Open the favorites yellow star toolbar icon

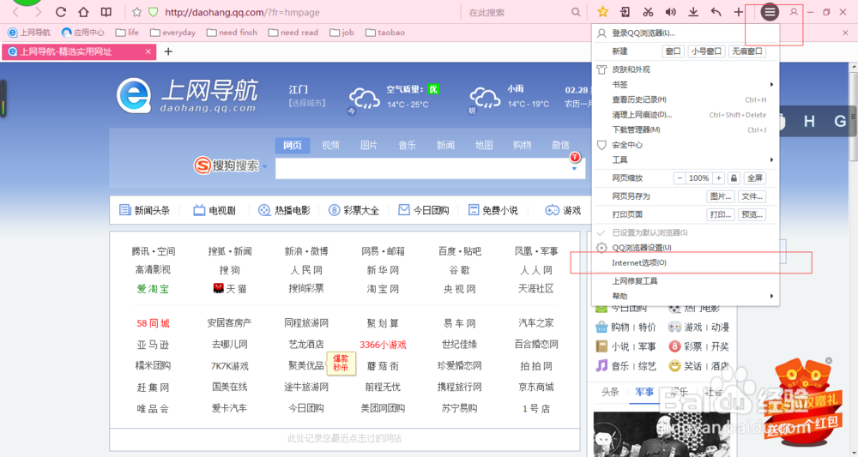pos(602,11)
